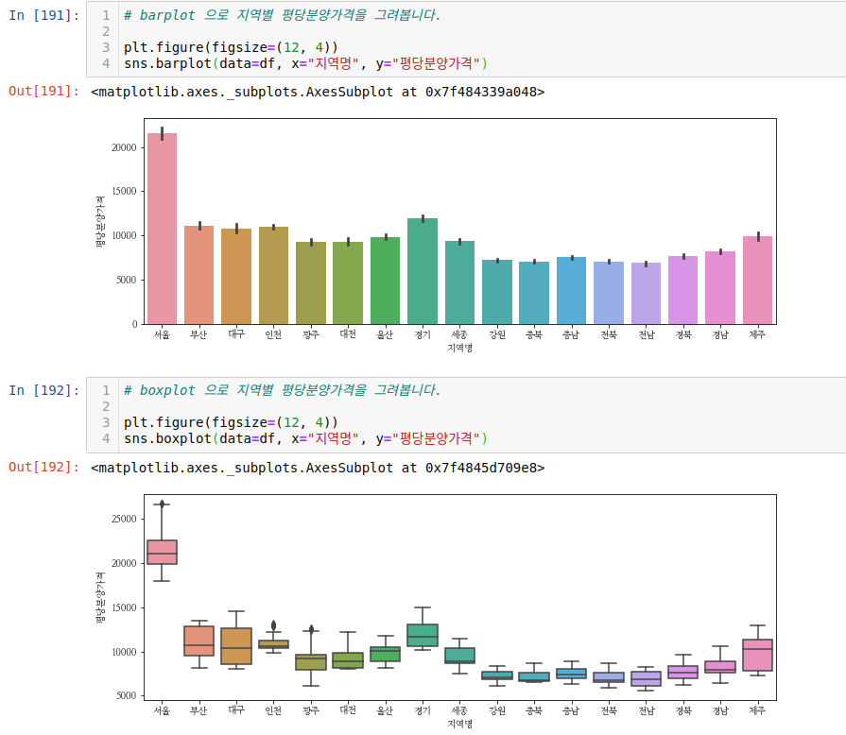The image size is (846, 735).
Task: Click the 경북 box in the boxplot
Action: pyautogui.click(x=683, y=672)
